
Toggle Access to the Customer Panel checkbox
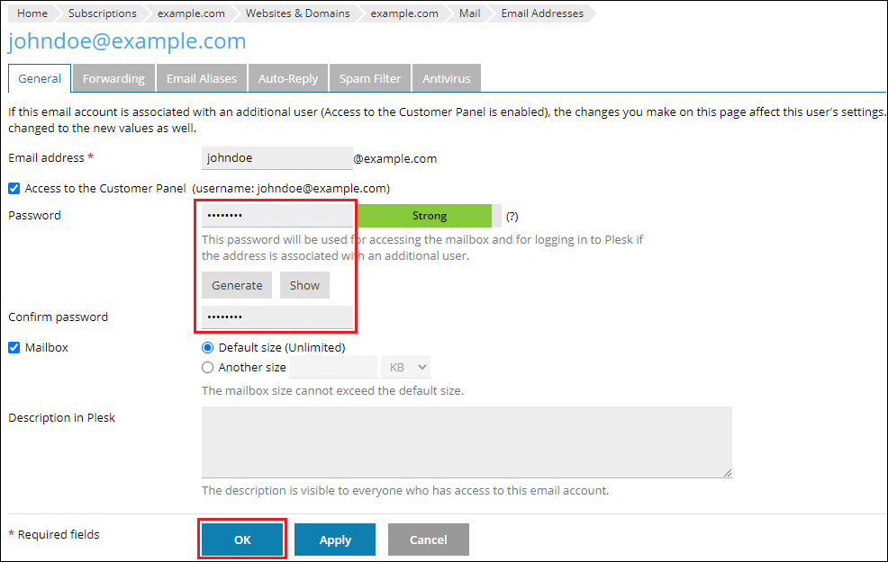(14, 188)
